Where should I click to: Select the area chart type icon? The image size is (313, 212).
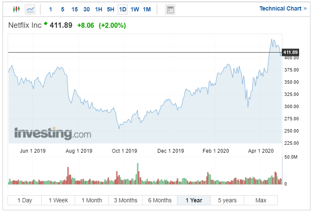[30, 9]
